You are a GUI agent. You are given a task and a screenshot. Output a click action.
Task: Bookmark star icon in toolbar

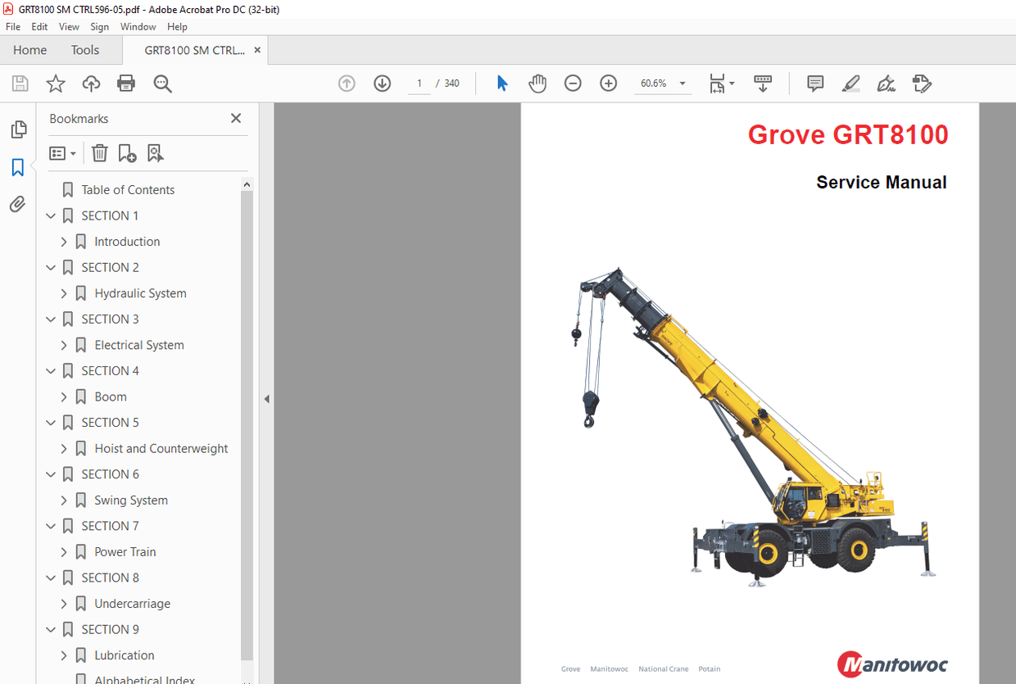tap(56, 84)
